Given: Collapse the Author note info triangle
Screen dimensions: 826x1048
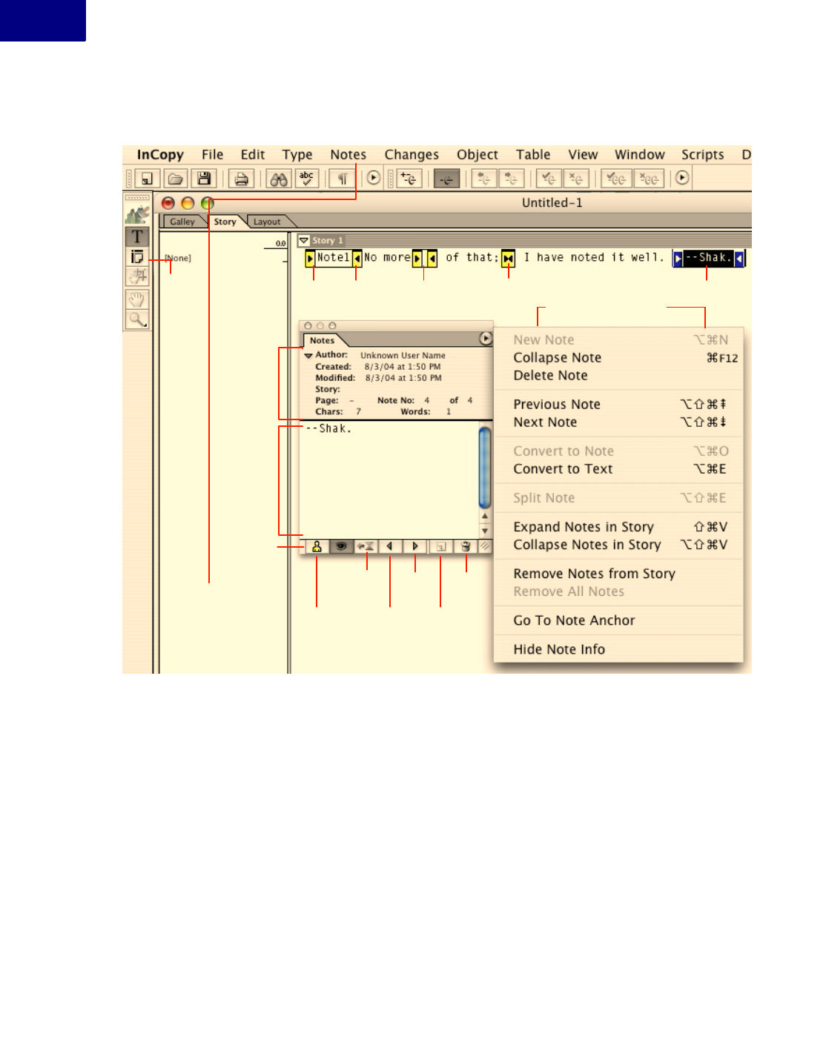Looking at the screenshot, I should click(x=308, y=356).
